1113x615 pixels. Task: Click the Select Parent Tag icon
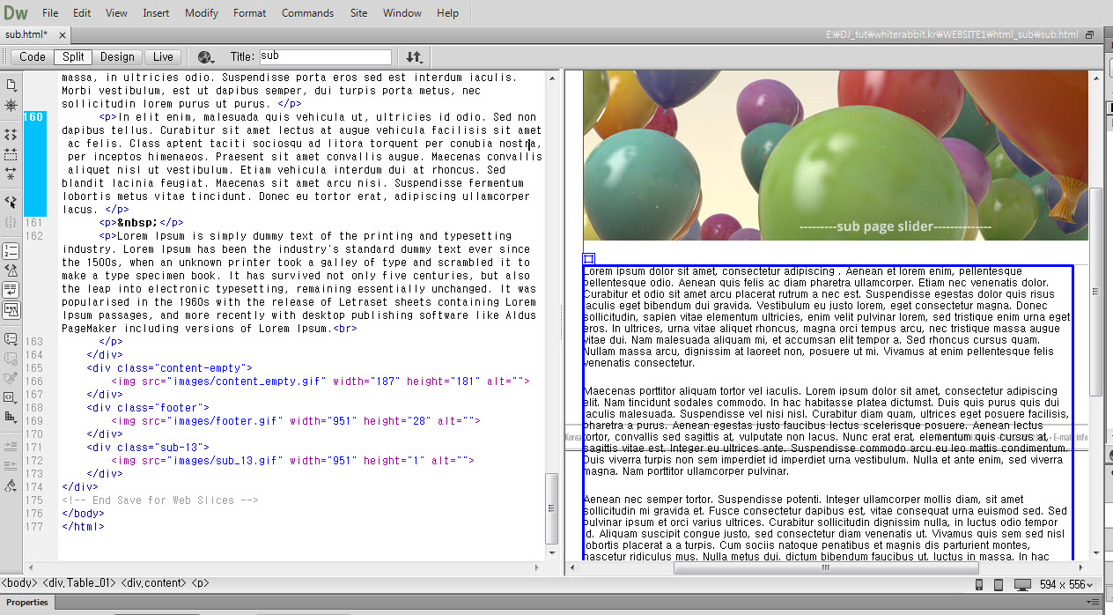[x=11, y=202]
